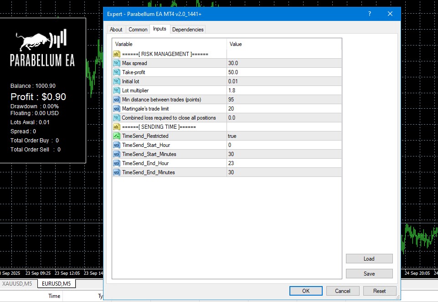This screenshot has height=302, width=438.
Task: Select the EURUSD,M5 chart tab
Action: point(56,284)
